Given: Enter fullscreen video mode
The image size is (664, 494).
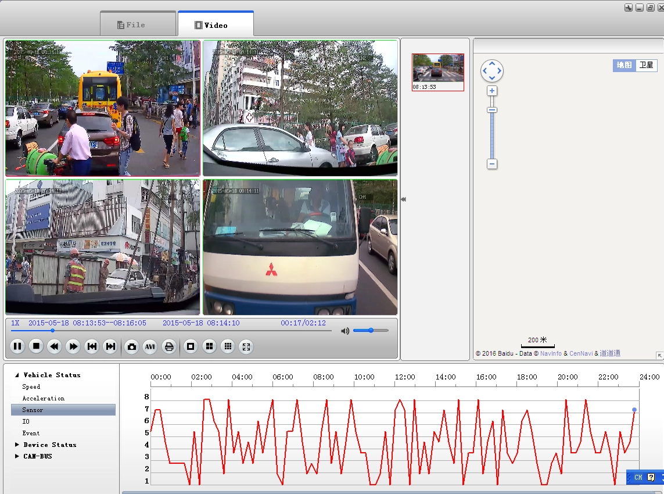Looking at the screenshot, I should point(246,346).
